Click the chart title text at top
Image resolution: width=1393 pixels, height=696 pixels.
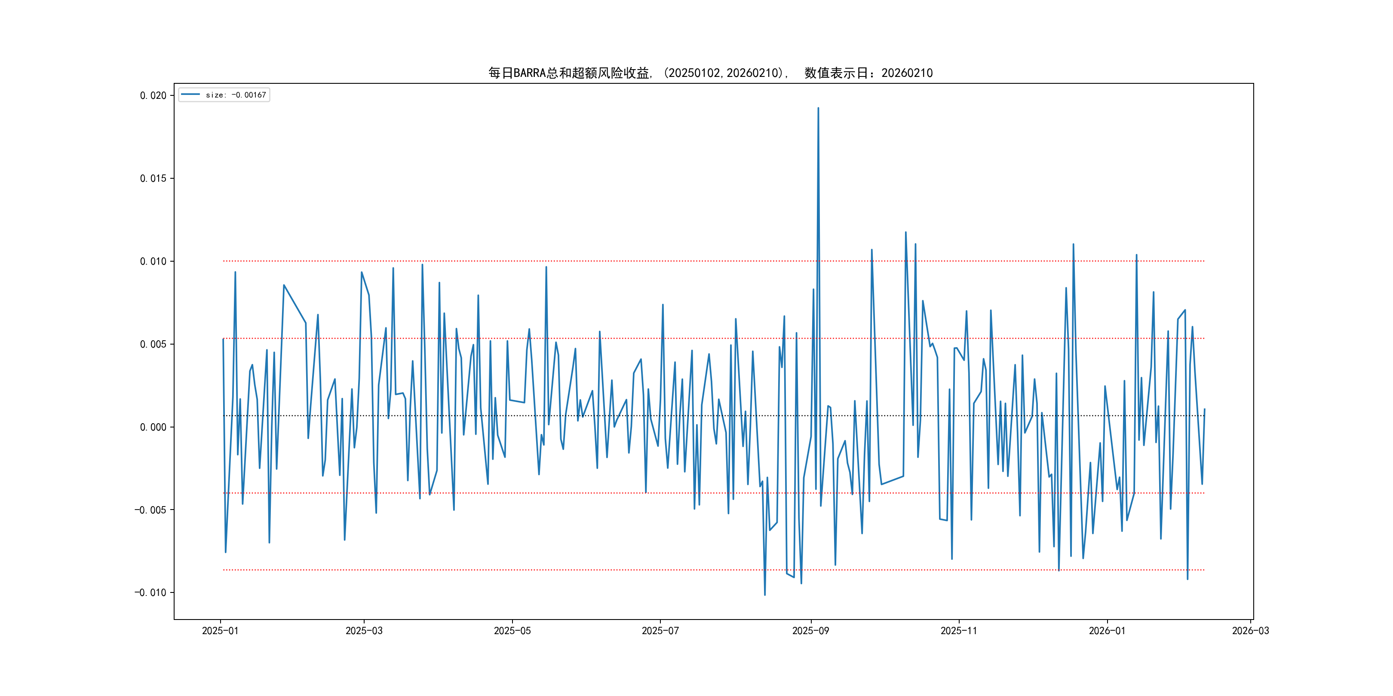(710, 73)
